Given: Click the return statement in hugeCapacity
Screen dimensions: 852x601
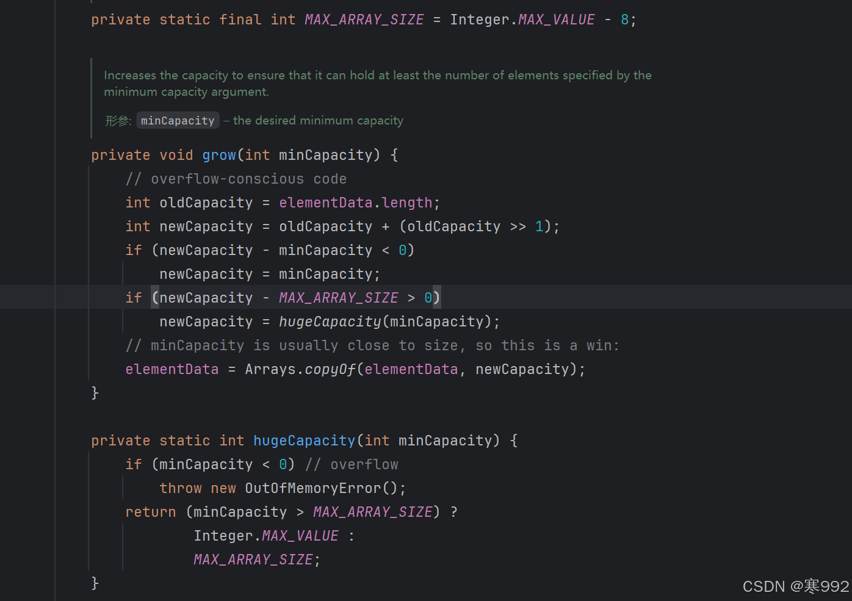Looking at the screenshot, I should click(150, 511).
